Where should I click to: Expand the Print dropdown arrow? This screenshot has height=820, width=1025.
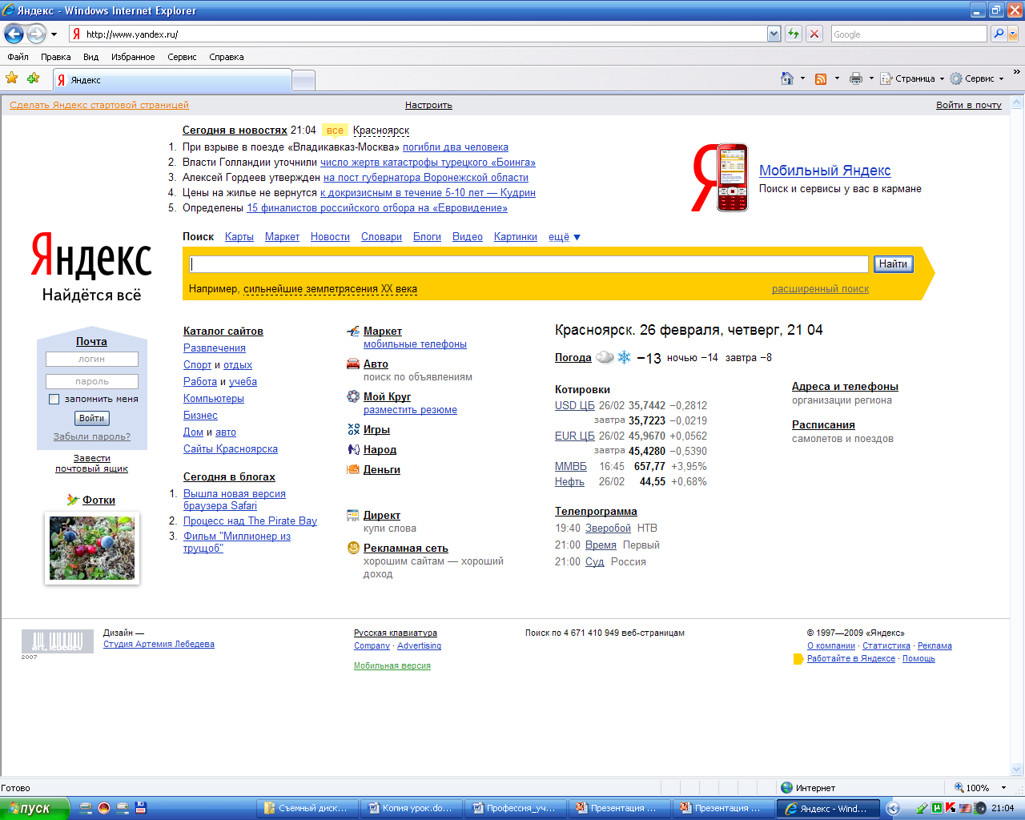871,78
